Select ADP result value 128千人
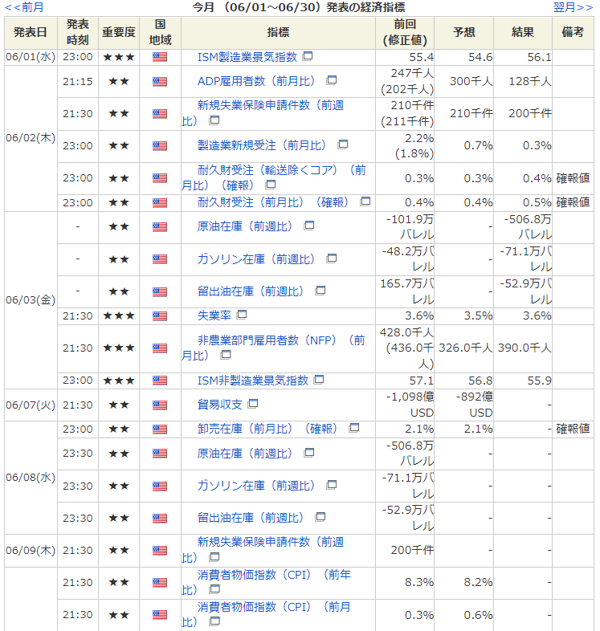Screen dimensions: 600x631 click(530, 81)
